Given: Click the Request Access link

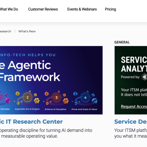Looking at the screenshot, I should [134, 107].
